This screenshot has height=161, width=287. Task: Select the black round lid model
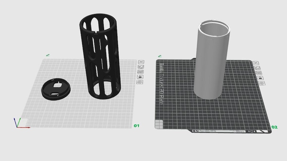pos(56,89)
